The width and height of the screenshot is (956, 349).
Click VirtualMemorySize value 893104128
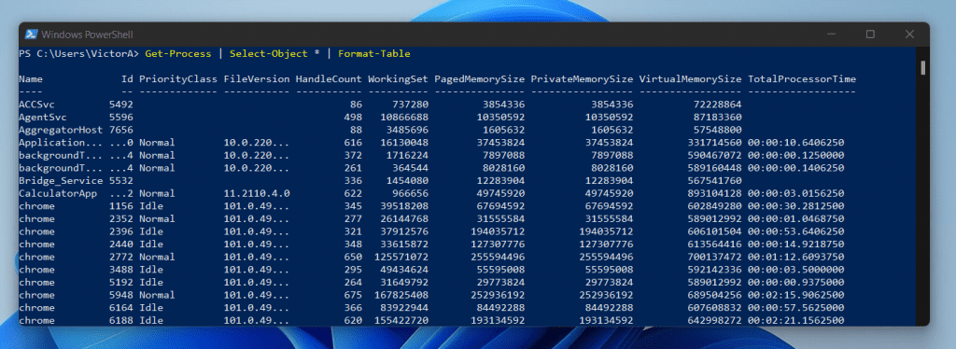point(714,193)
